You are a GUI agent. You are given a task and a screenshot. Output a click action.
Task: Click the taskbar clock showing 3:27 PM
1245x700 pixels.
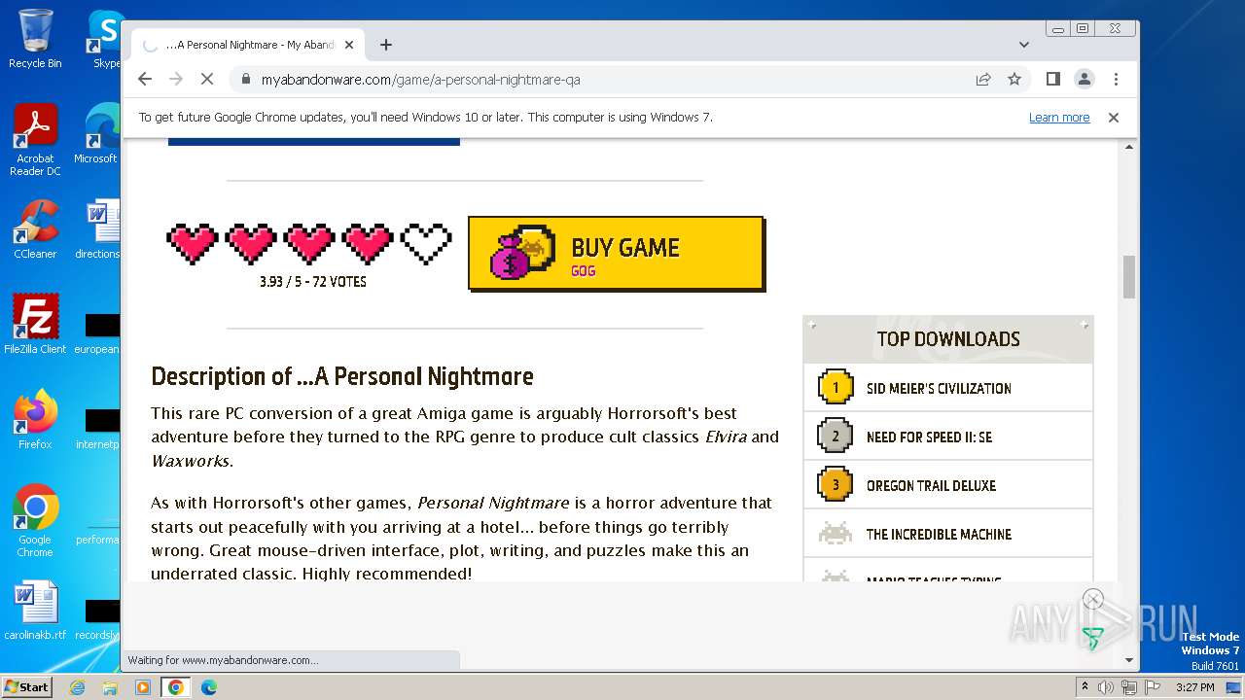tap(1195, 687)
